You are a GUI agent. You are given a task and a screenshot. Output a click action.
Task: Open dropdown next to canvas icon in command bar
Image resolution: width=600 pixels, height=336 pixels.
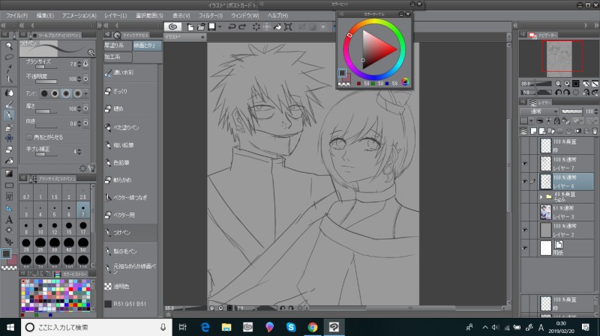coord(220,27)
